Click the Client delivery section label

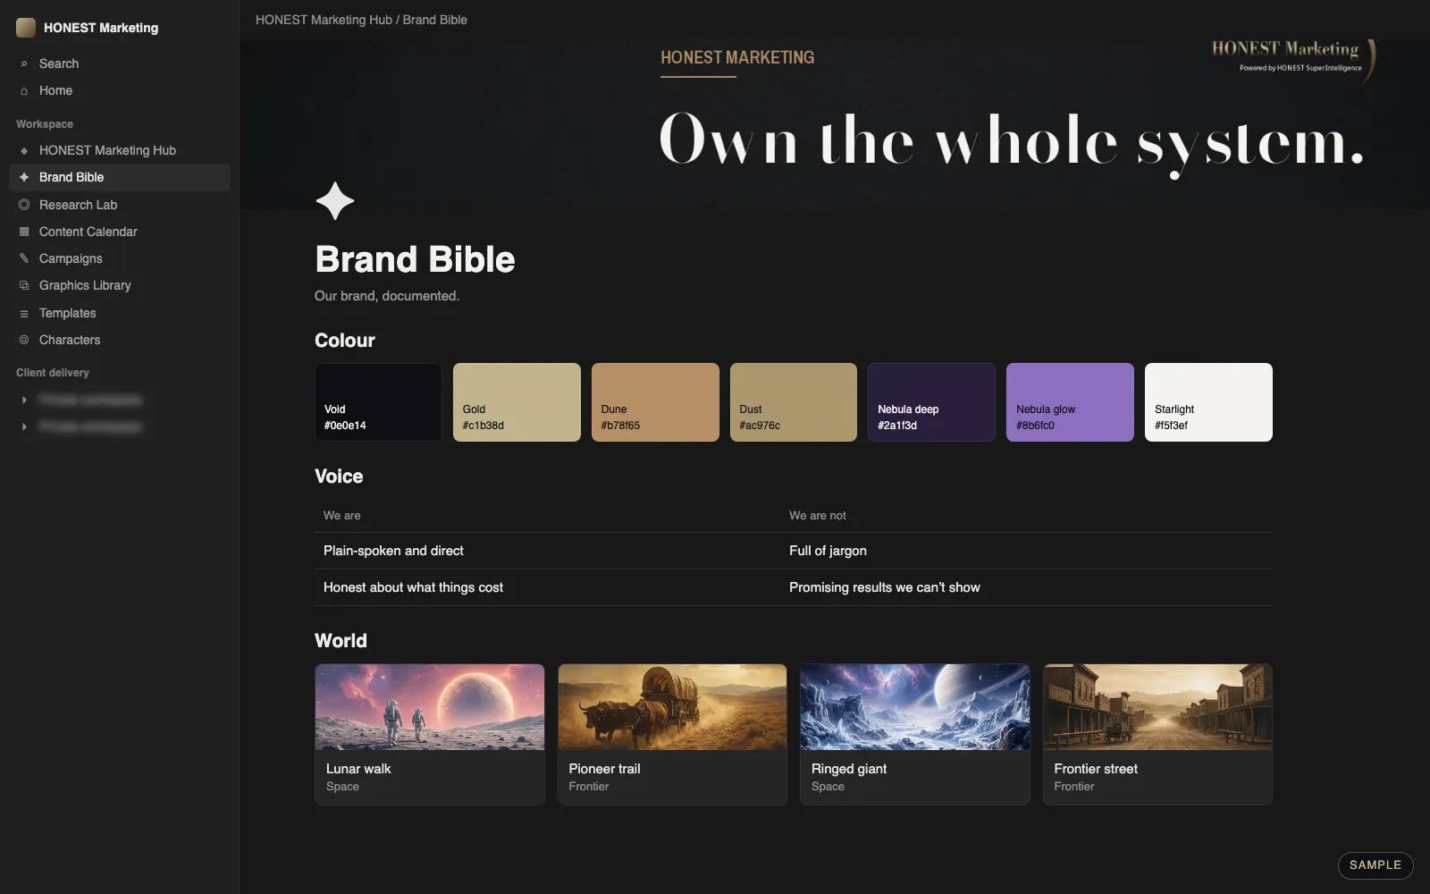coord(53,373)
